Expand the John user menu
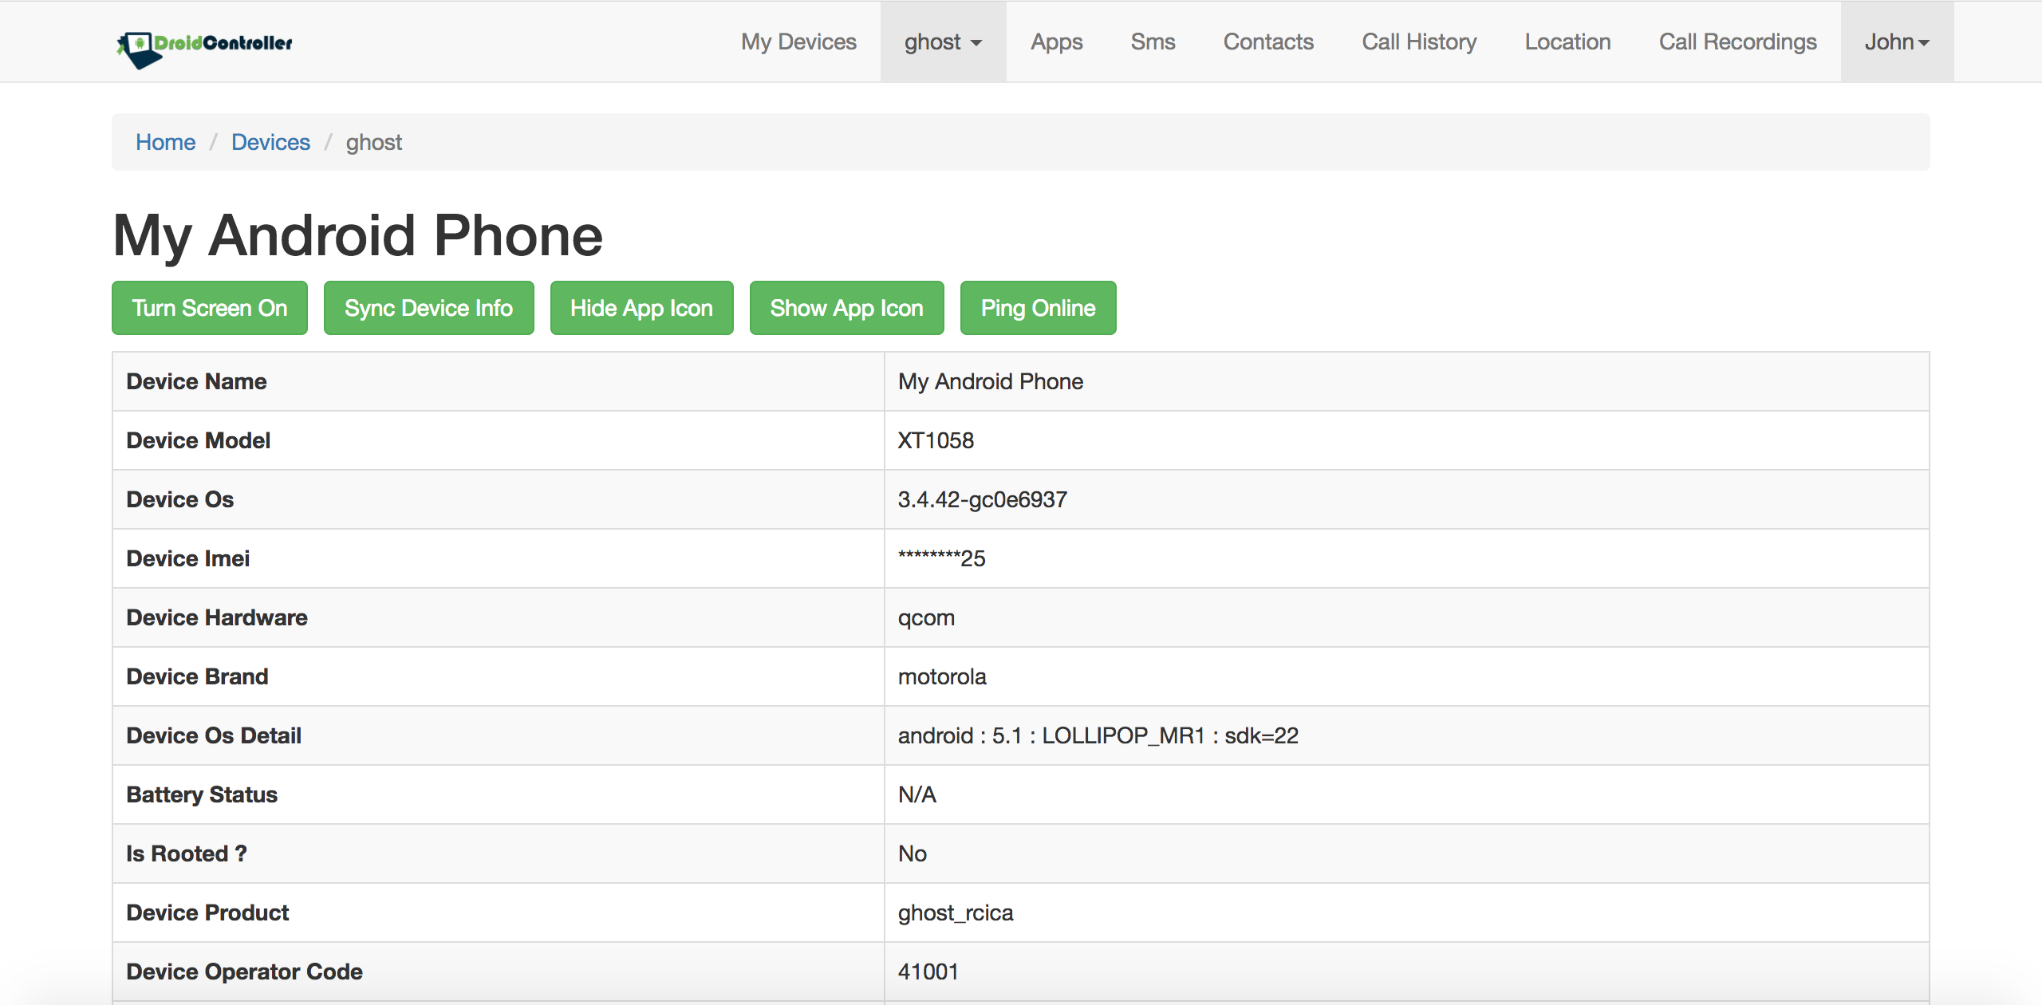 pos(1896,42)
